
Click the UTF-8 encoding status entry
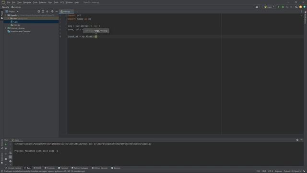270,171
